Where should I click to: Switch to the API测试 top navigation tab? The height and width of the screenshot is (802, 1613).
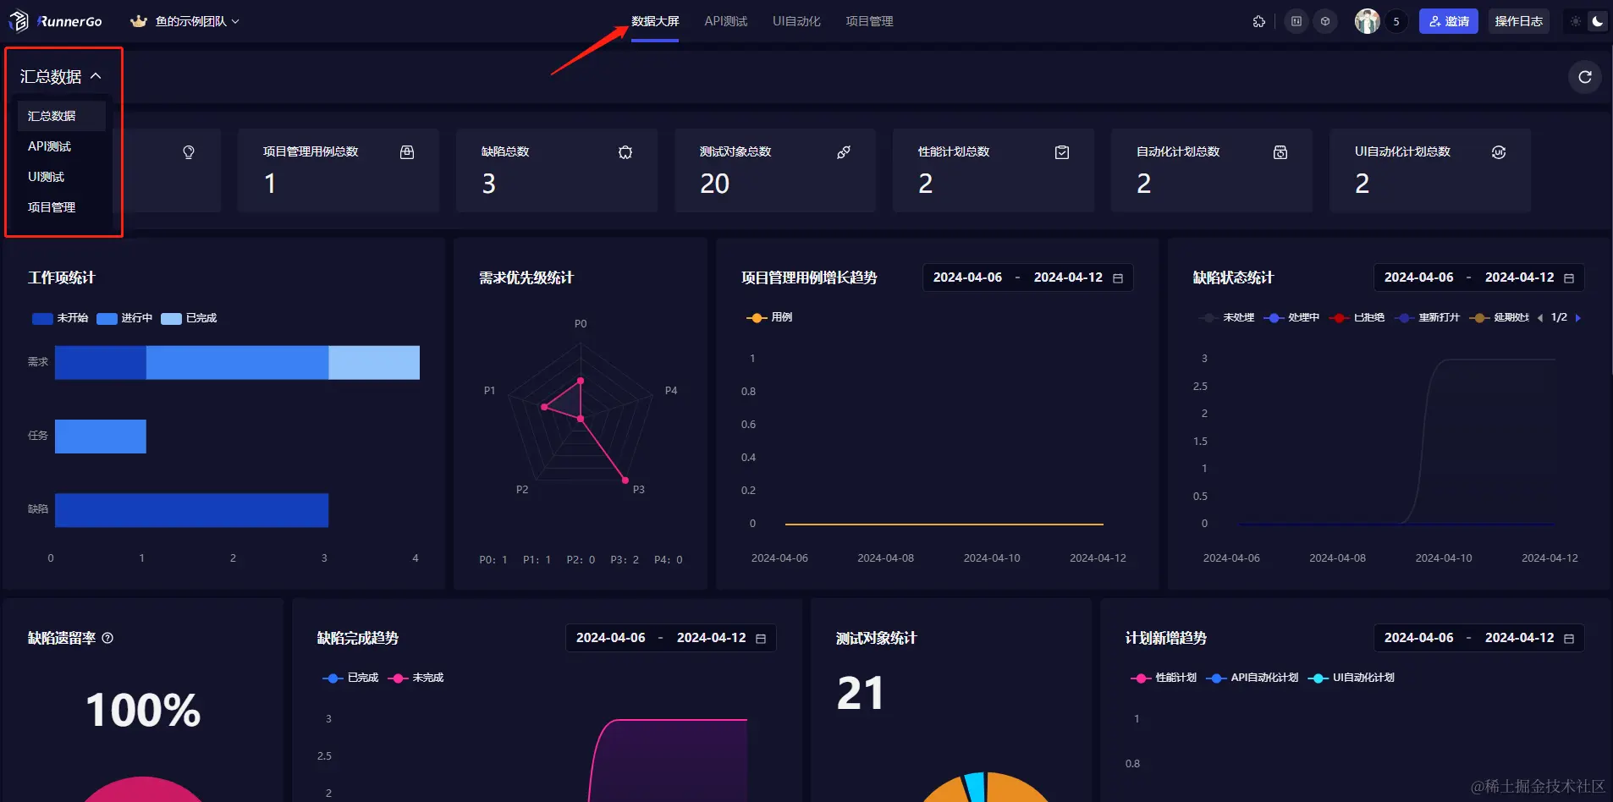click(726, 21)
